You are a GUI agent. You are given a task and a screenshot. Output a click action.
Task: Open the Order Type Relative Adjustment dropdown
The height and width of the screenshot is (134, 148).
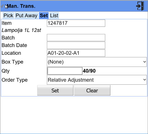click(x=97, y=80)
